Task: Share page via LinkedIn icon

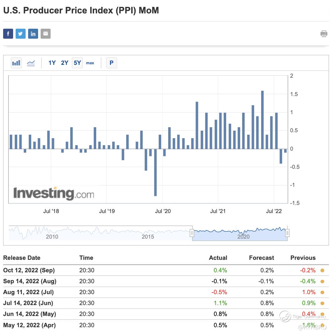Action: point(33,34)
